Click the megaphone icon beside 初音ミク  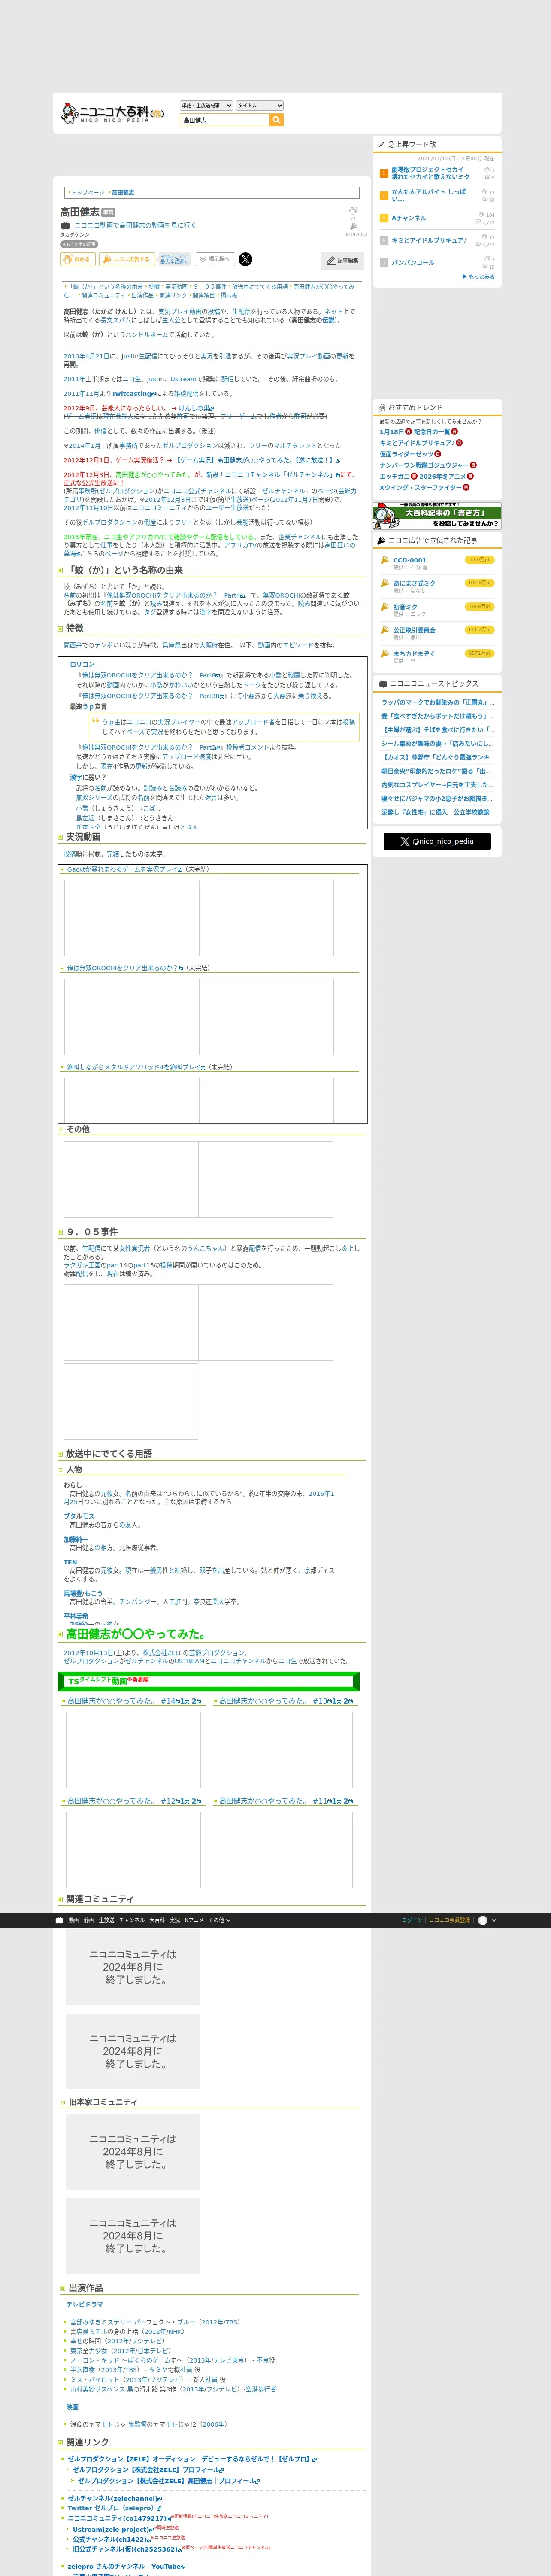(385, 607)
